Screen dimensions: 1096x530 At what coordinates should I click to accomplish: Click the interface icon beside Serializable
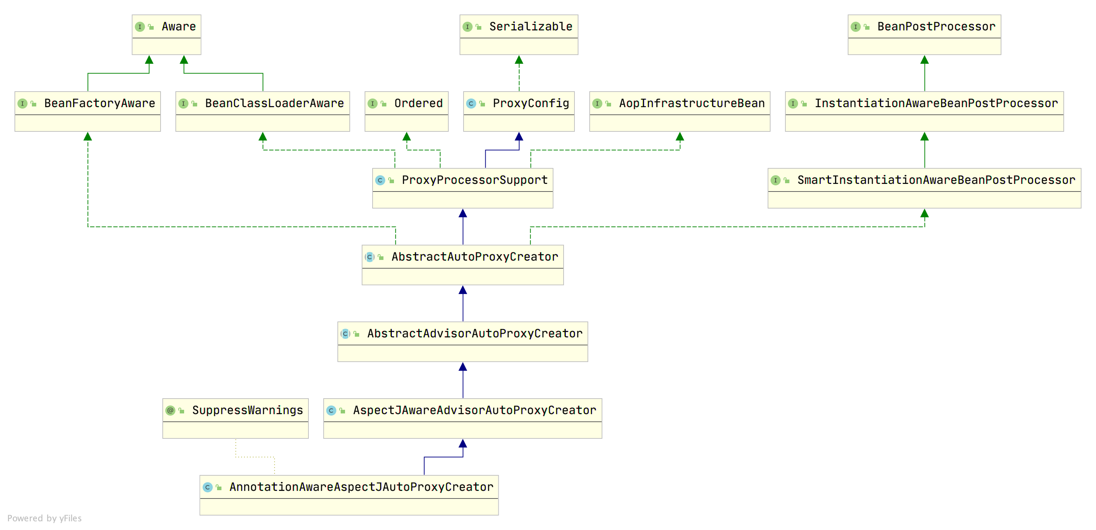coord(467,27)
